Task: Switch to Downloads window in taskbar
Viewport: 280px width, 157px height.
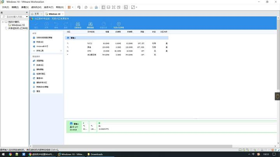Action: click(x=95, y=154)
